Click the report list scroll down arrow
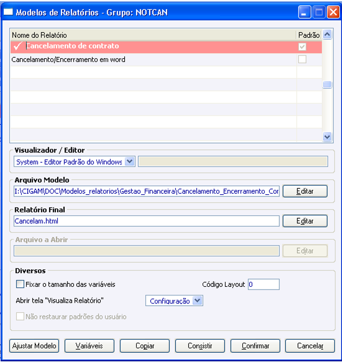342x363 pixels. click(x=327, y=137)
